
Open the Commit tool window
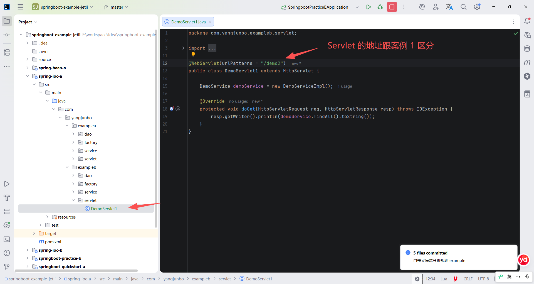pyautogui.click(x=7, y=35)
